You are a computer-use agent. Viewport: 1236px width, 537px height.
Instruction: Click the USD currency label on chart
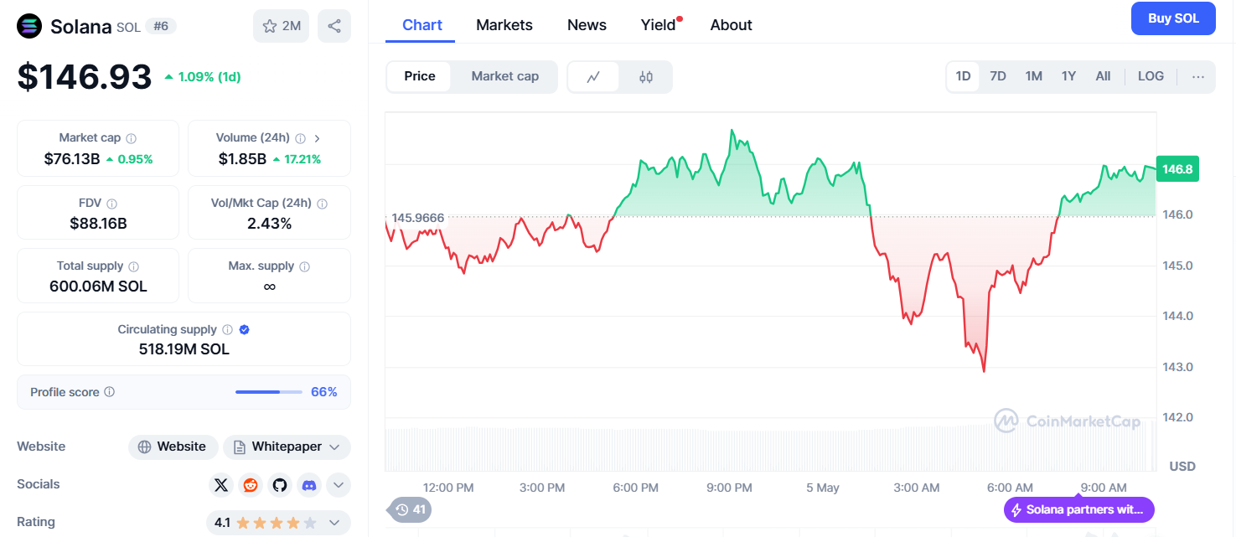pos(1182,466)
